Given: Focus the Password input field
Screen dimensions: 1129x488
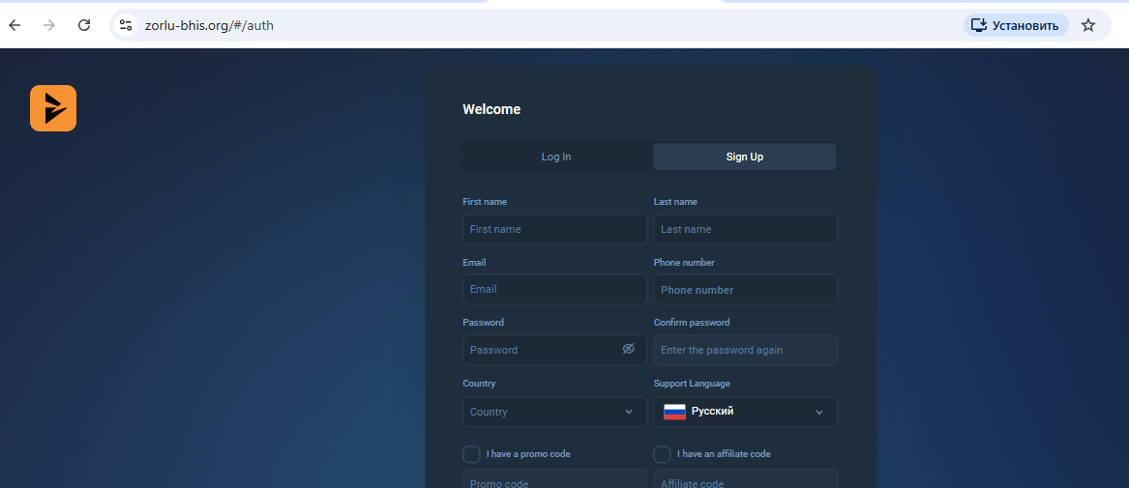Looking at the screenshot, I should coord(555,350).
